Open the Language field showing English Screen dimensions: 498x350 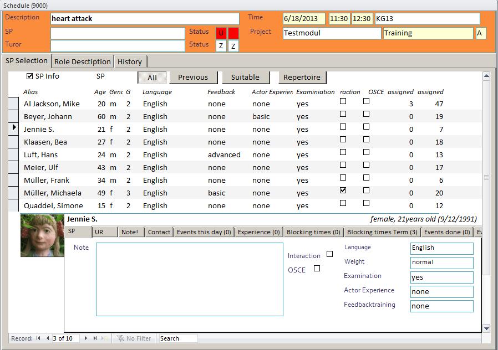pyautogui.click(x=441, y=248)
